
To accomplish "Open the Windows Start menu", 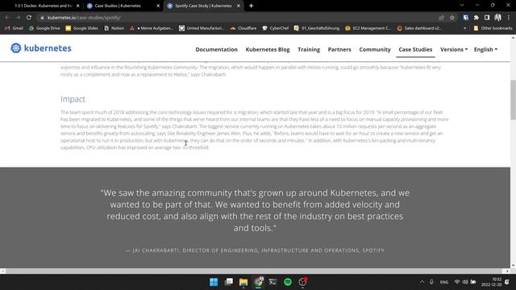I will tap(214, 282).
